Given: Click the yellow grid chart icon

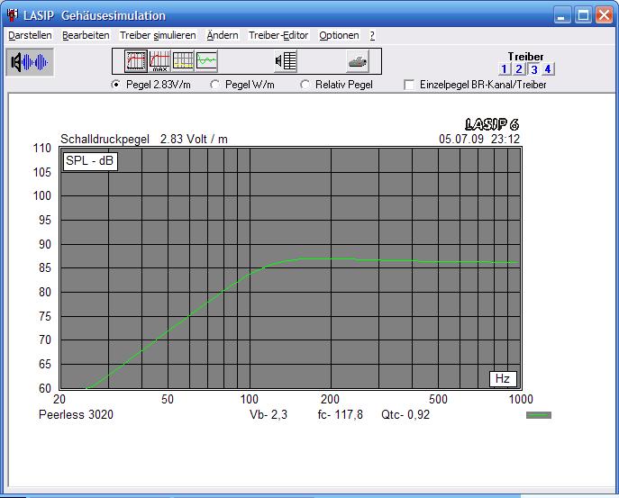Looking at the screenshot, I should point(183,61).
